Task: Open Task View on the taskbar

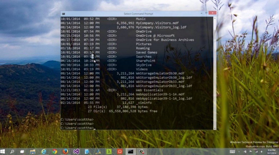Action: tap(22, 151)
